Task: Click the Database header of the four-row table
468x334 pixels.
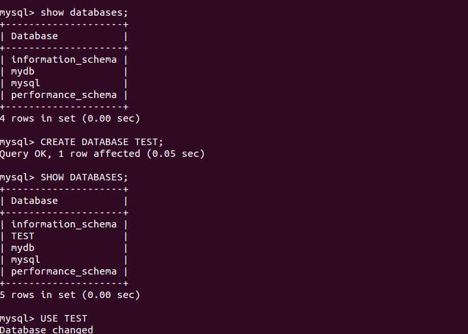Action: [35, 36]
